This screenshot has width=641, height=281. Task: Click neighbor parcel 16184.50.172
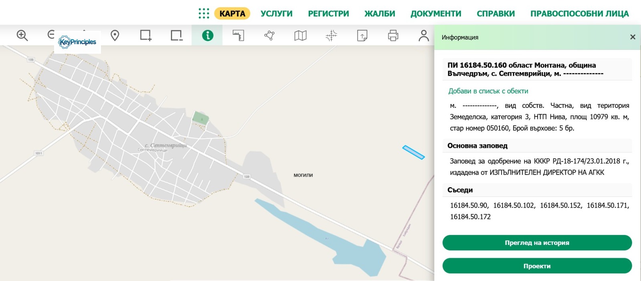tap(470, 217)
